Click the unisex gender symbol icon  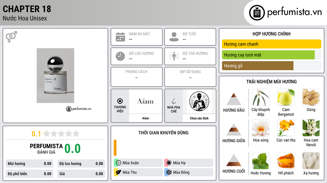[11, 37]
